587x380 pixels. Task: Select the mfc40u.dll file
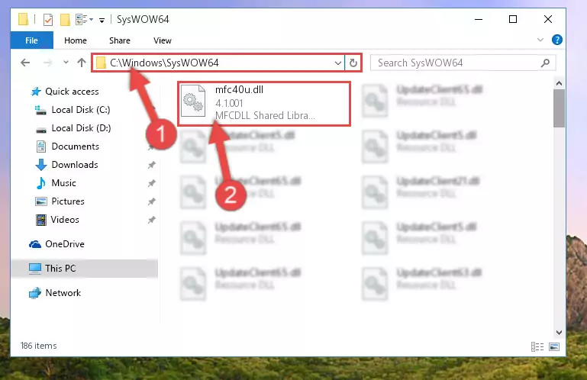[x=264, y=103]
